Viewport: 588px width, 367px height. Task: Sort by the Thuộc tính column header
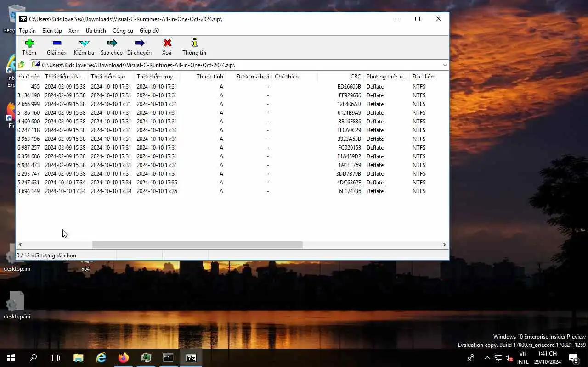203,77
